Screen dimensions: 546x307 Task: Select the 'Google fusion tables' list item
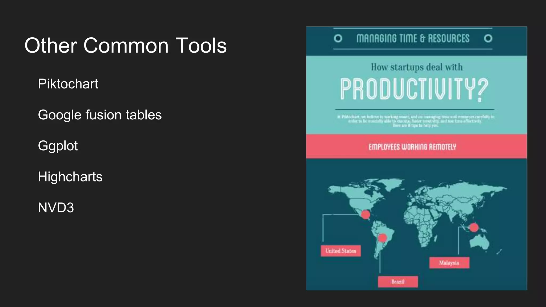coord(100,115)
